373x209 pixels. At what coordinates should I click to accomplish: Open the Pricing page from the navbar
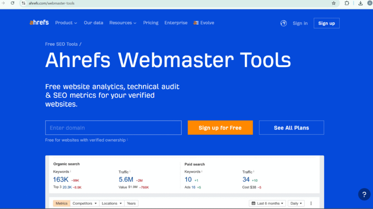coord(150,22)
